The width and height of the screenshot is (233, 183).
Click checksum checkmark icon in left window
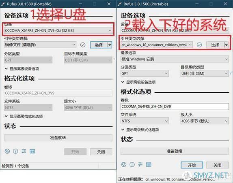coord(83,45)
